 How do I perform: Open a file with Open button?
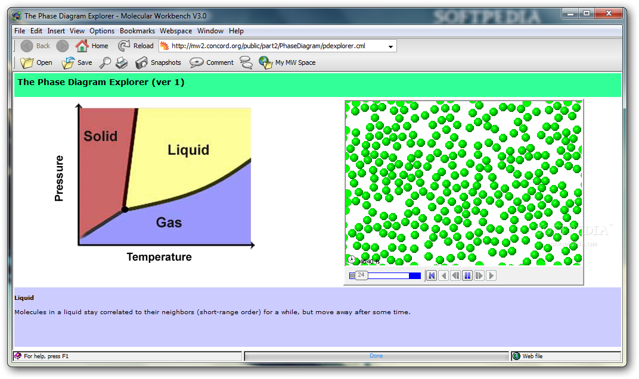click(x=36, y=62)
